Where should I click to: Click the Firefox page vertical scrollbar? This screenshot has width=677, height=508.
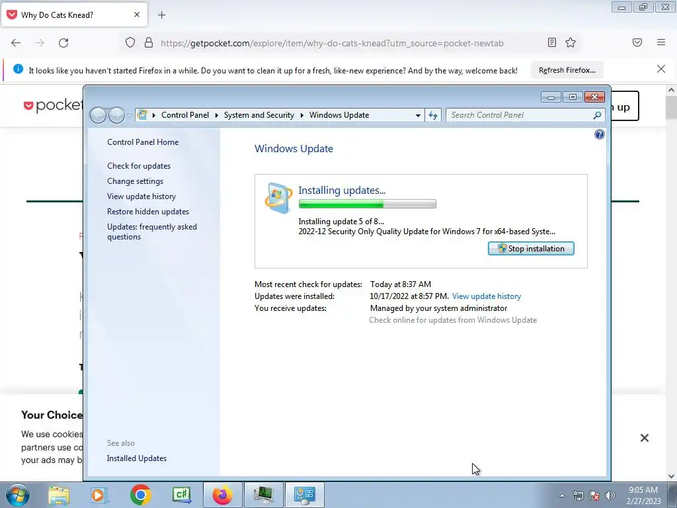point(671,283)
